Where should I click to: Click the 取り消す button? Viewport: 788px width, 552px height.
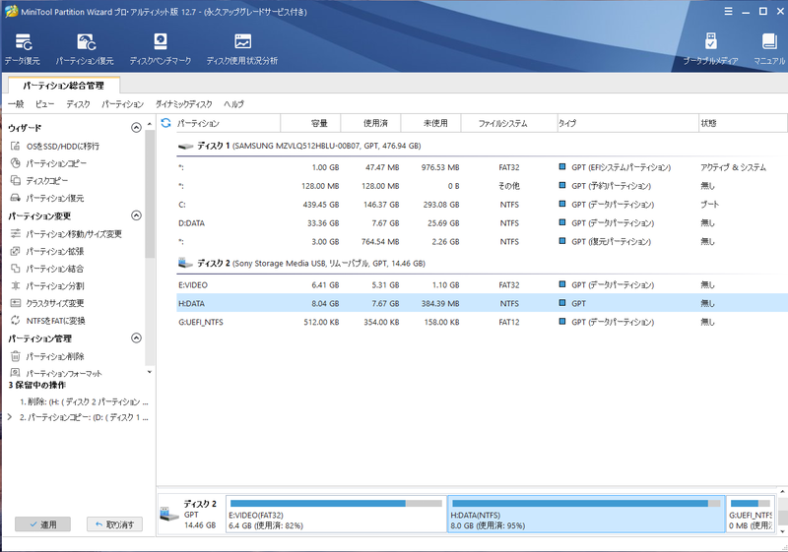114,524
